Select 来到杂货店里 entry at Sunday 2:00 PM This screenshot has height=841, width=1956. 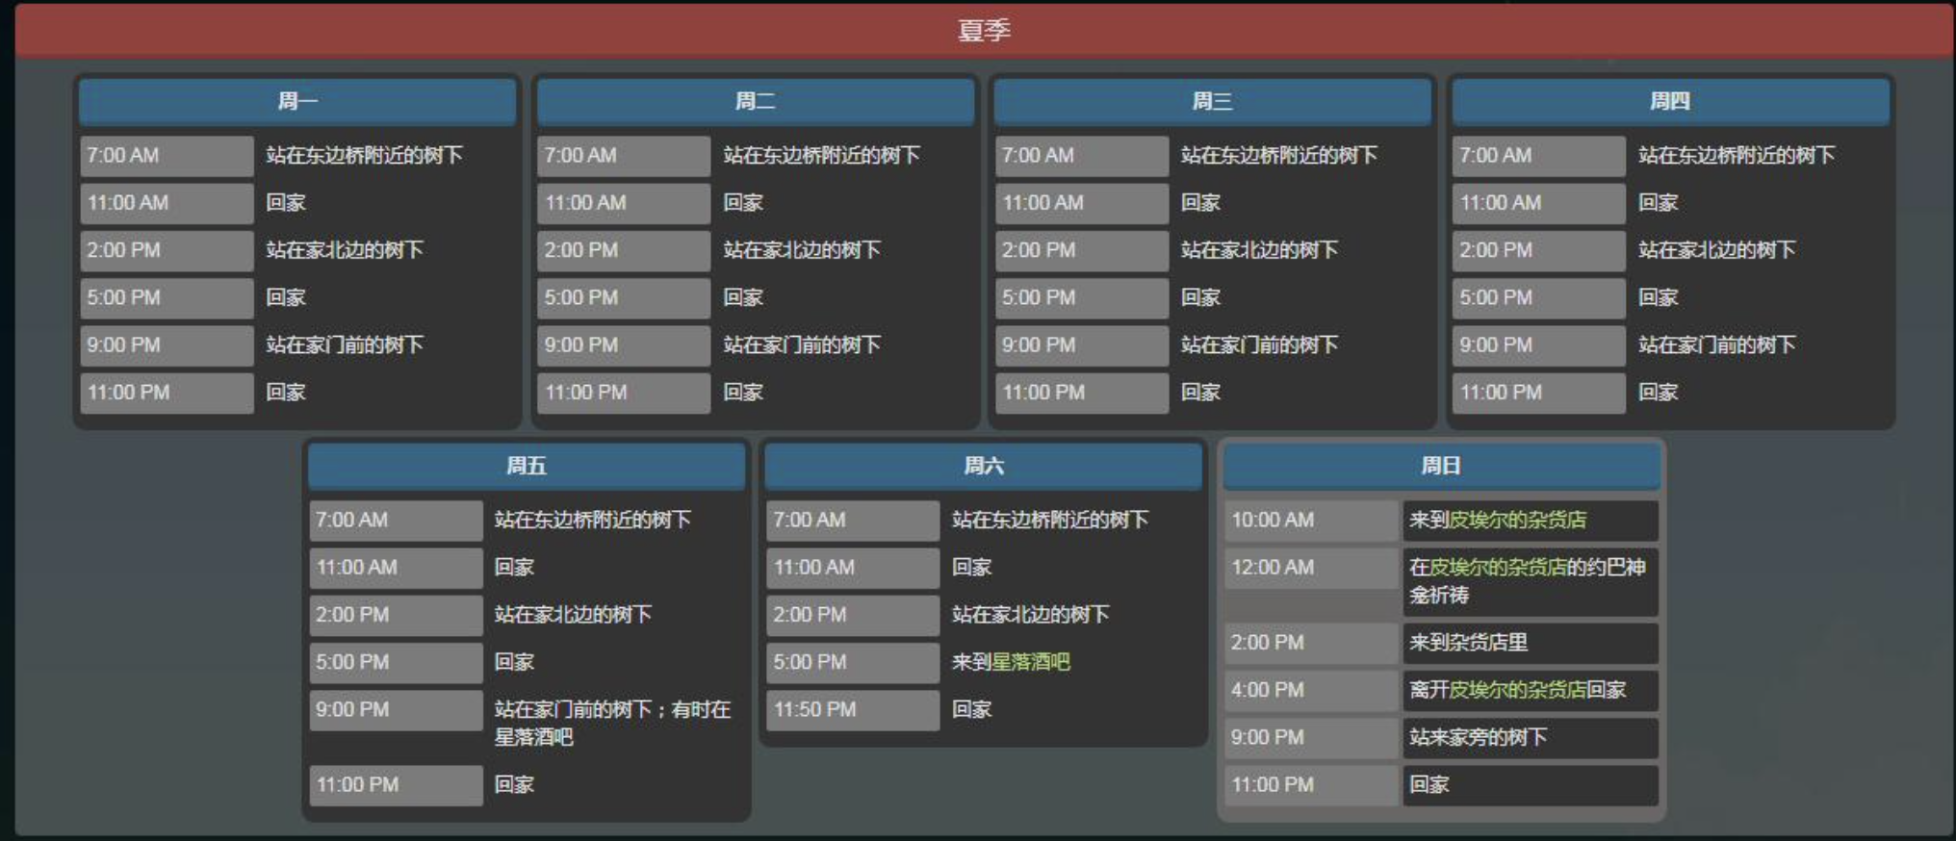pyautogui.click(x=1468, y=643)
